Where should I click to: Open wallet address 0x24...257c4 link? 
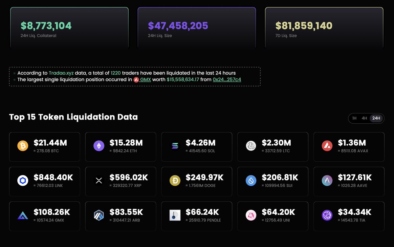tap(227, 80)
